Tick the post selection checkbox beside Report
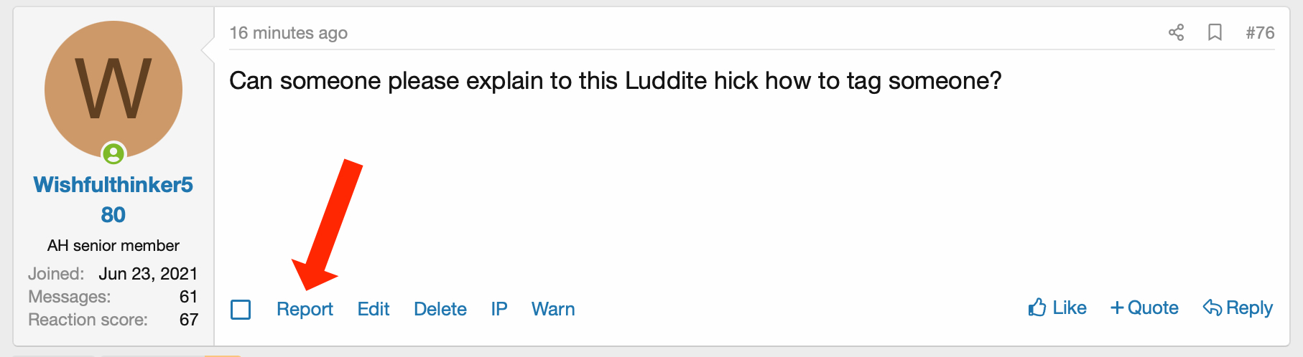 pos(241,310)
